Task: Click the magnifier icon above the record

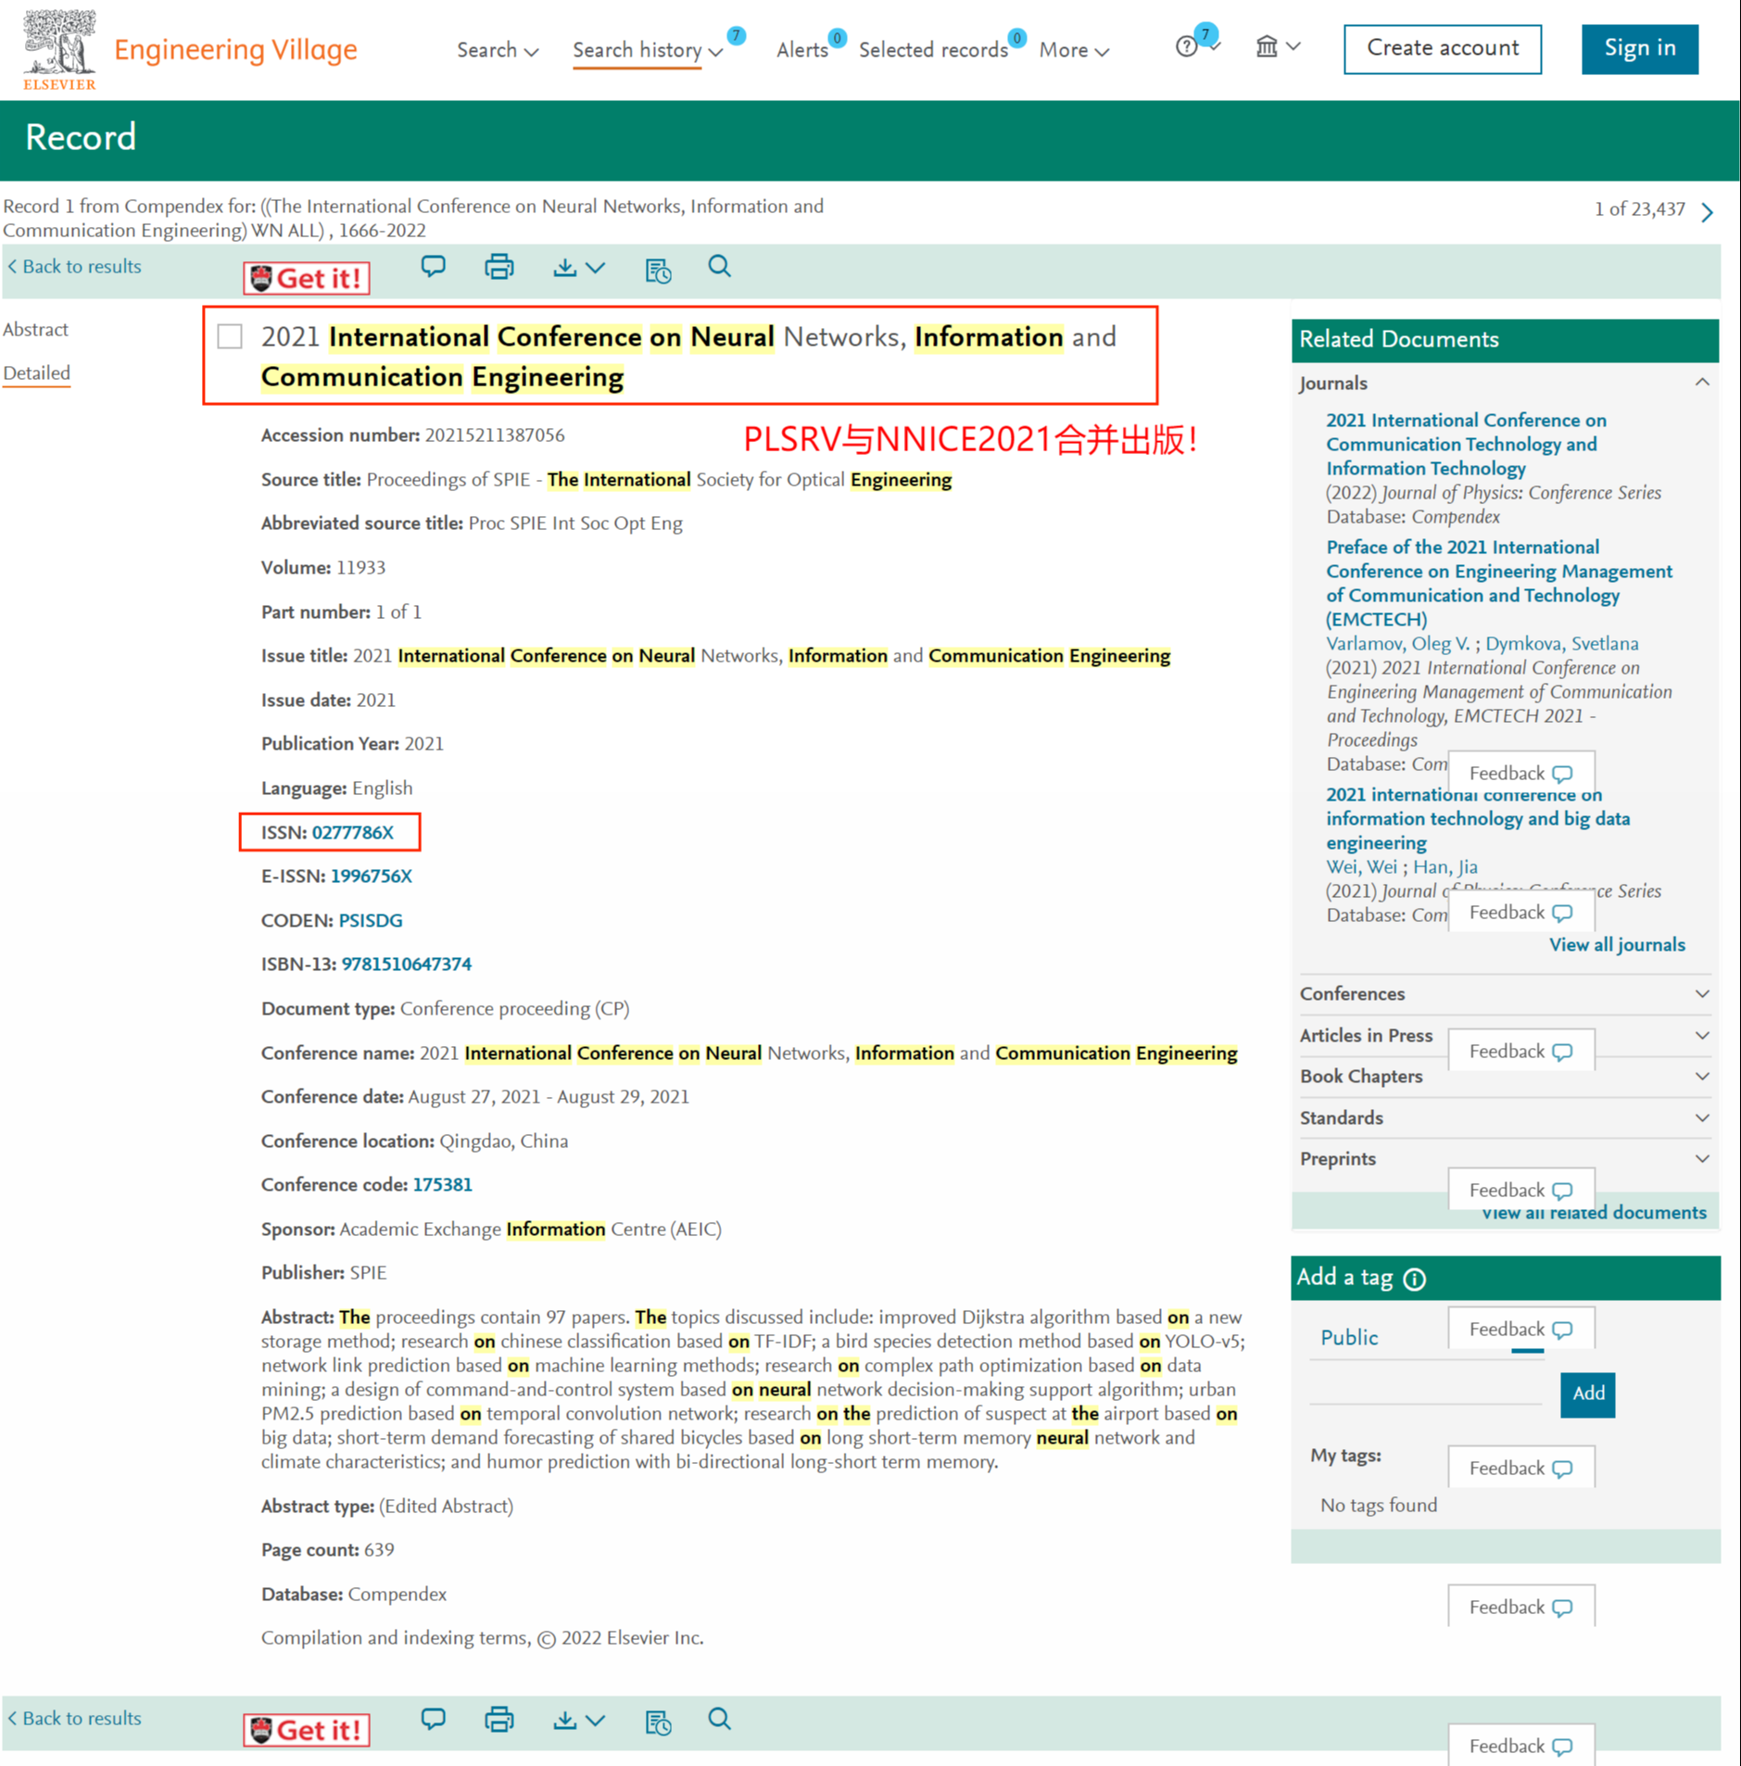Action: pyautogui.click(x=720, y=267)
